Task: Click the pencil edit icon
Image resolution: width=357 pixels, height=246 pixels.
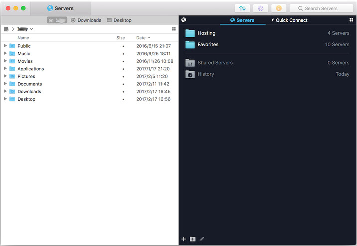Action: [x=202, y=239]
